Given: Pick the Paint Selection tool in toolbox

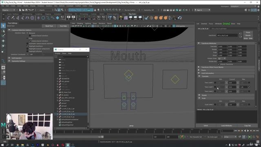Looking at the screenshot, I should coord(3,36).
